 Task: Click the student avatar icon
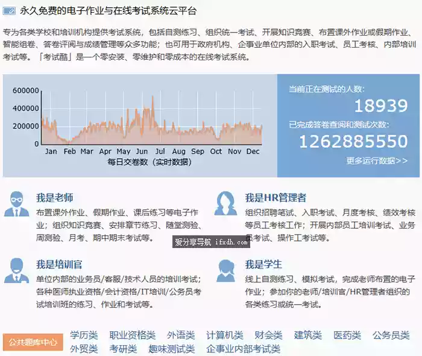(x=225, y=270)
